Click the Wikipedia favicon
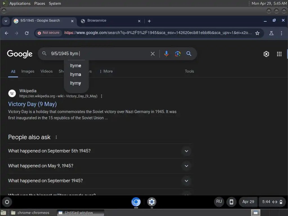The height and width of the screenshot is (216, 288). 12,93
